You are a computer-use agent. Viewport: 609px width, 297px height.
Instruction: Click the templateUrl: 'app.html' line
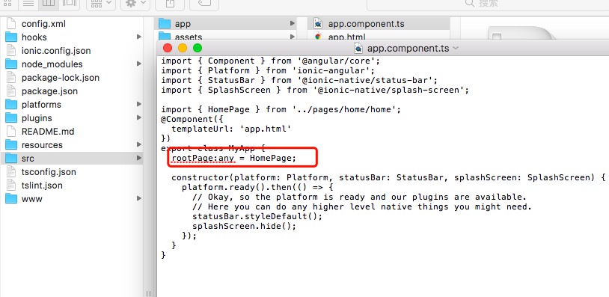point(231,129)
